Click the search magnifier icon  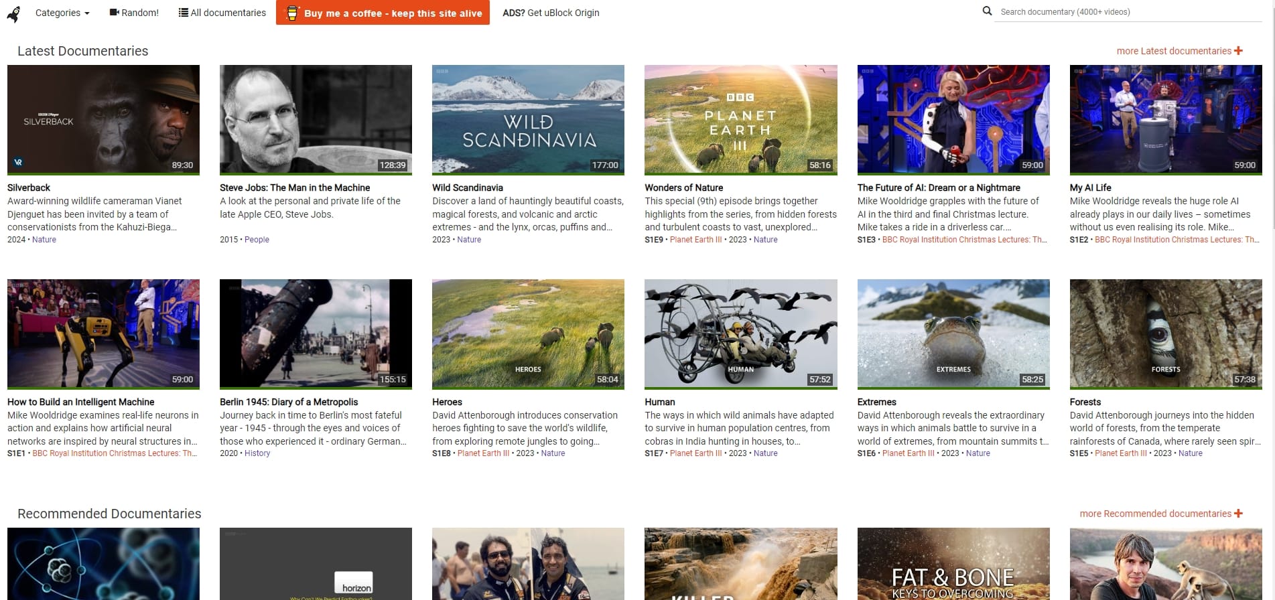[x=987, y=11]
